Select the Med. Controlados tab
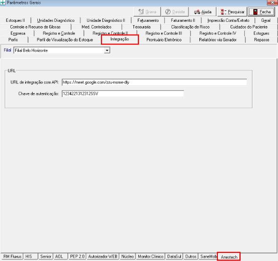This screenshot has height=261, width=278. click(97, 27)
